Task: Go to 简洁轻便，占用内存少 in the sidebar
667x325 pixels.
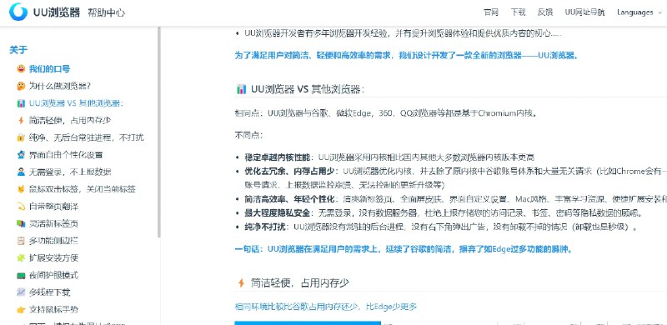Action: pos(70,120)
